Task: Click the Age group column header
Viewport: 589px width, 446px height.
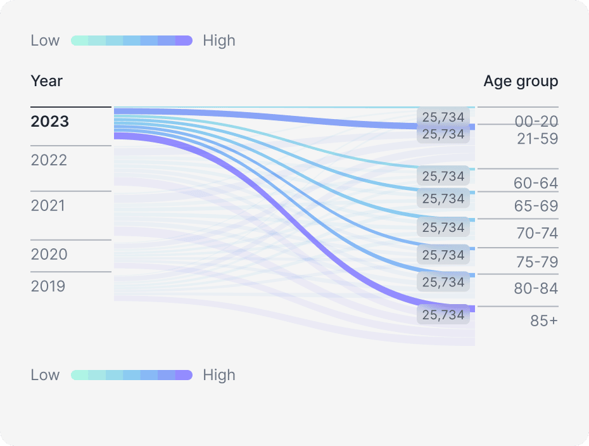Action: click(x=521, y=81)
